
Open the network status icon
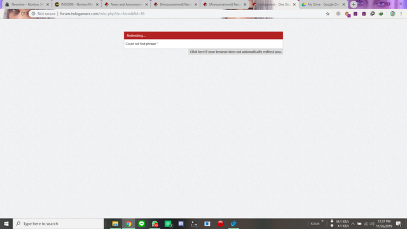(366, 223)
